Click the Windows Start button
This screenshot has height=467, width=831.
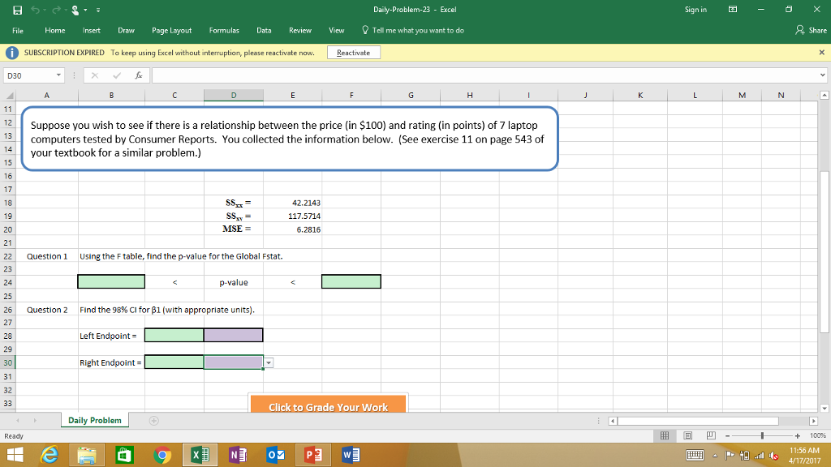[15, 454]
